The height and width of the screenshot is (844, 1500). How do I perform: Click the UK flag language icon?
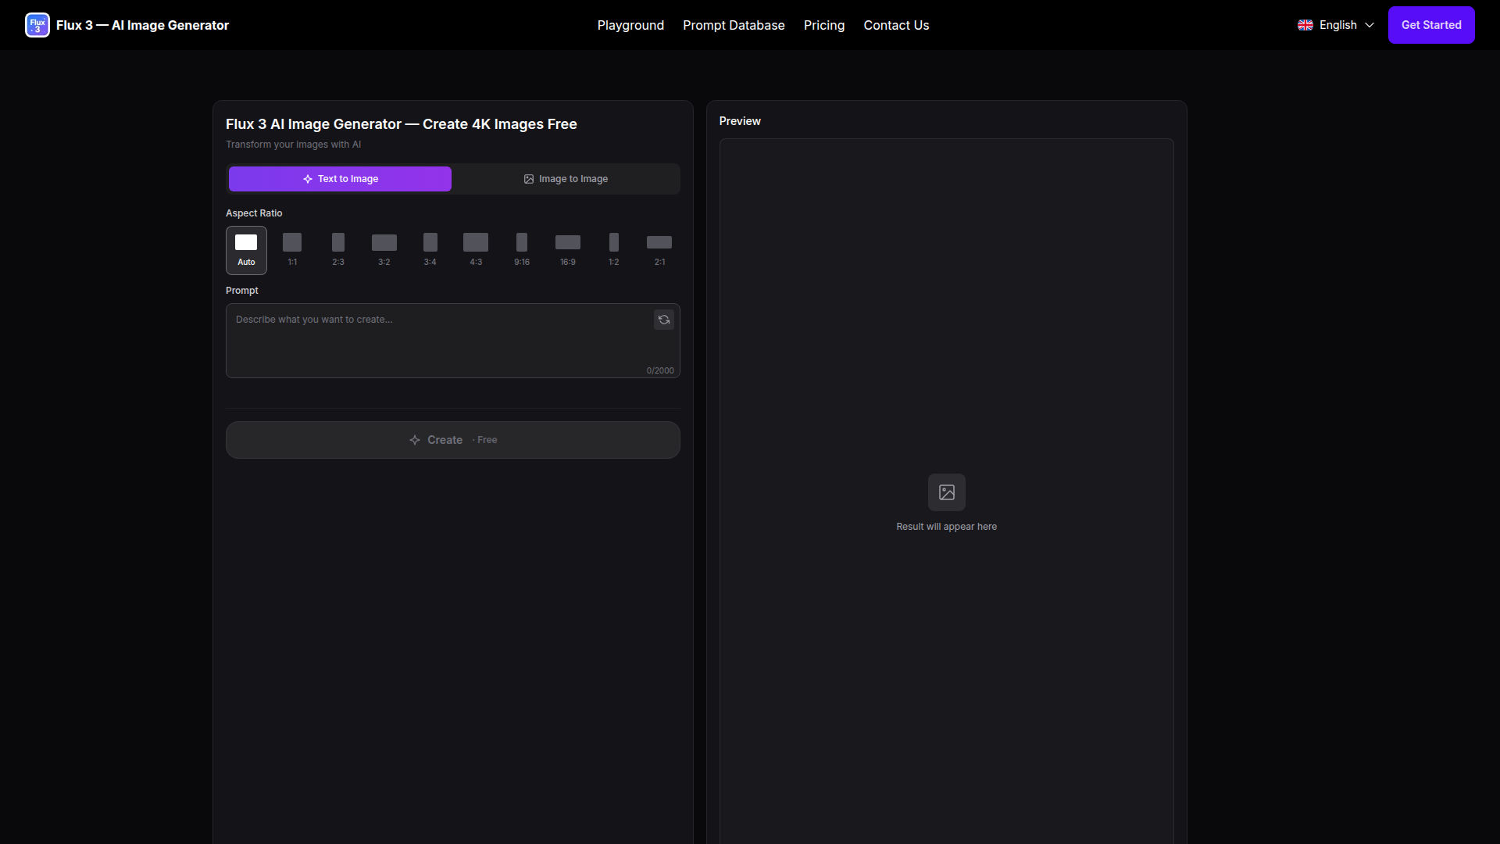click(x=1305, y=25)
